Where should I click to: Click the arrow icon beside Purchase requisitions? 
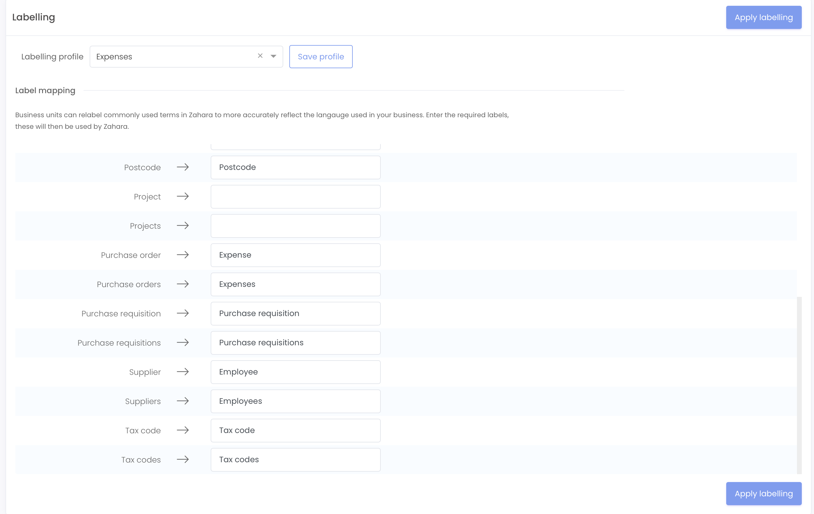click(x=183, y=343)
